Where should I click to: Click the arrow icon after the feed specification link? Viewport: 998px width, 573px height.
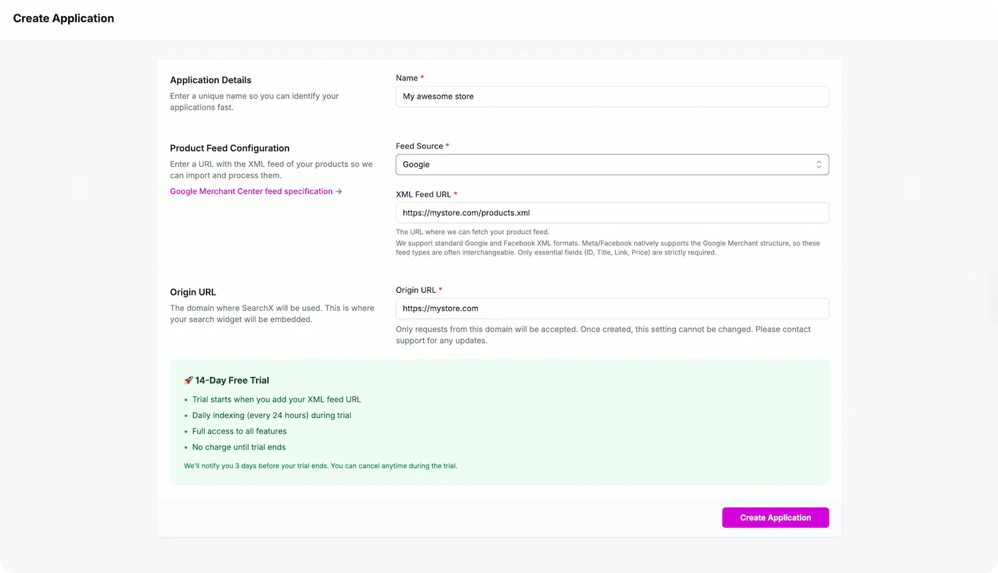click(x=339, y=191)
